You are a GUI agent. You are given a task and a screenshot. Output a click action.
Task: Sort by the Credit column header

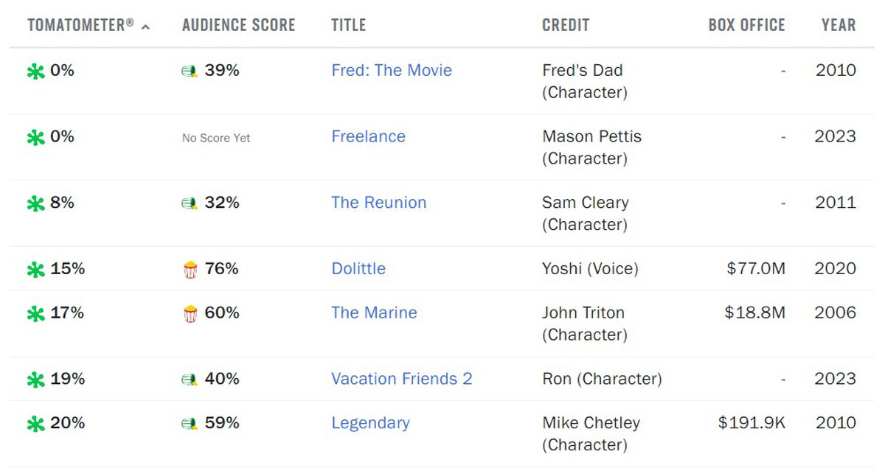pyautogui.click(x=566, y=25)
